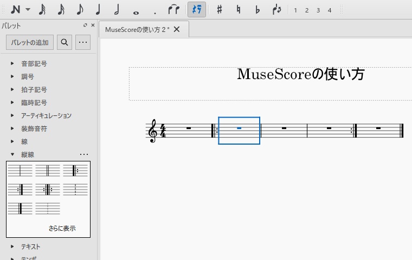
Task: Select voice 4
Action: (x=330, y=10)
